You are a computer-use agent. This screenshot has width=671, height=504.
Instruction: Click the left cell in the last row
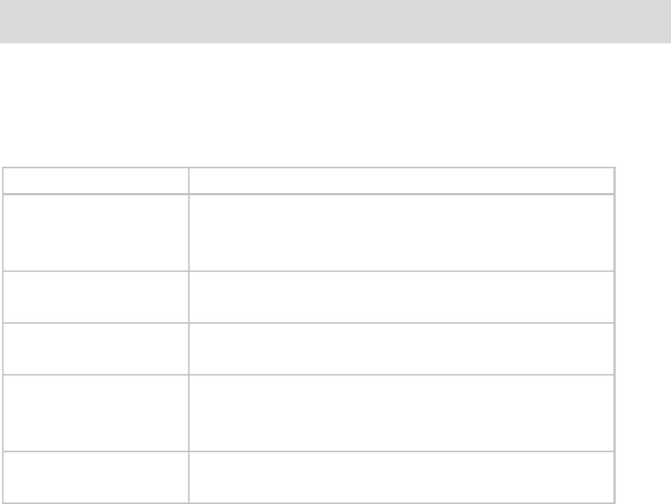click(x=96, y=477)
